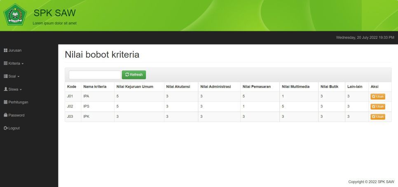Expand the Siswa dropdown caret
The image size is (398, 187).
point(21,89)
